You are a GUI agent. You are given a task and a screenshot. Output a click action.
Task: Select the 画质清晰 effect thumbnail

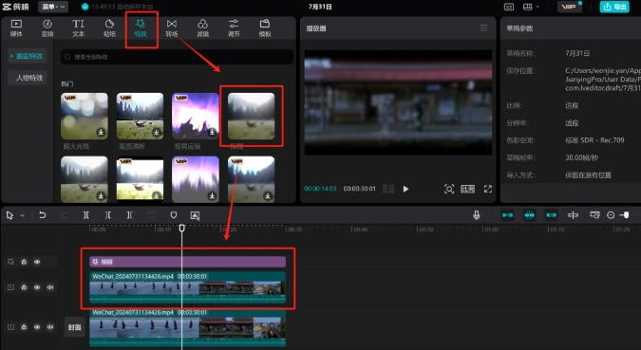[140, 116]
